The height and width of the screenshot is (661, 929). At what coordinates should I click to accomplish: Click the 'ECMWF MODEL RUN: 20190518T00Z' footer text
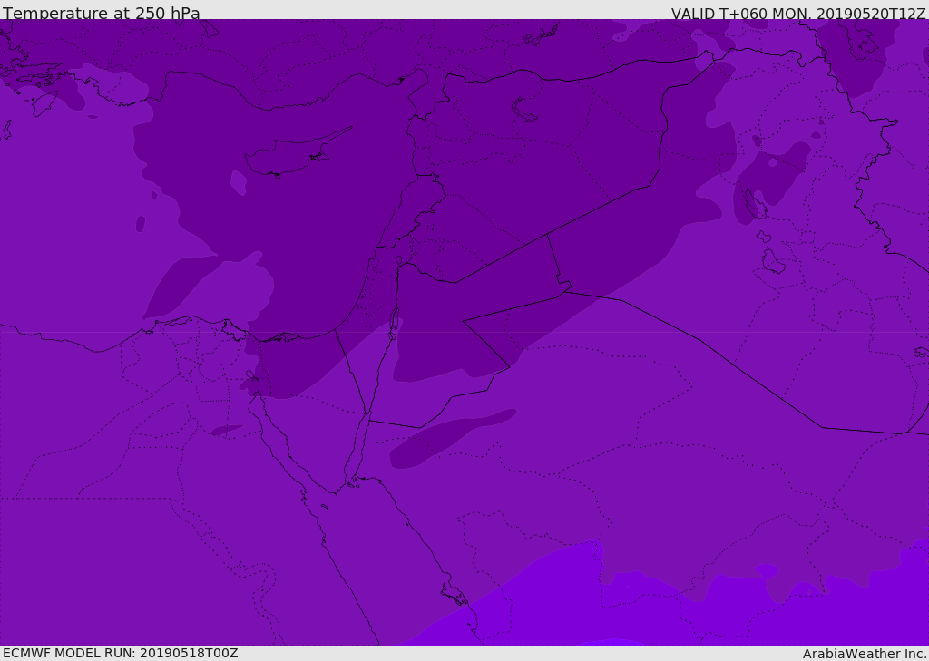click(121, 653)
